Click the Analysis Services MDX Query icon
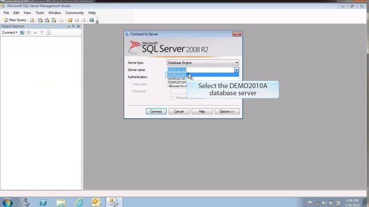 pyautogui.click(x=40, y=20)
